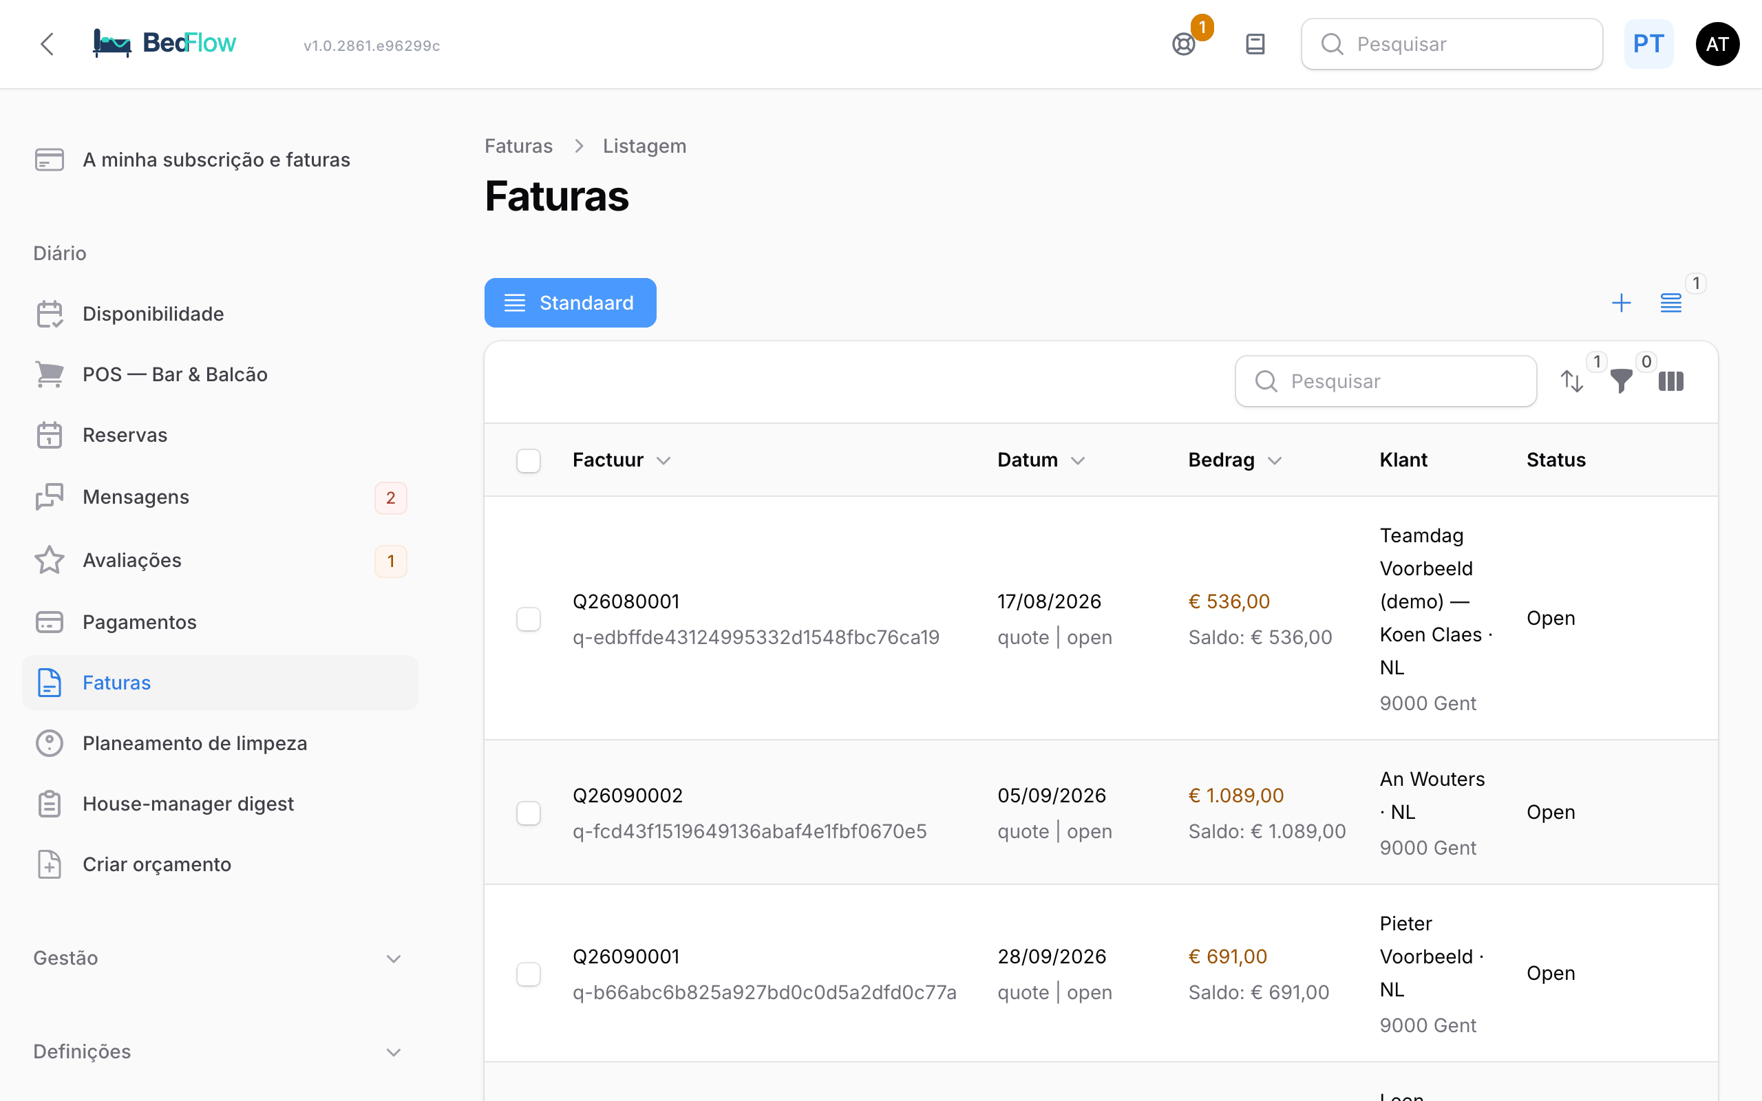Image resolution: width=1762 pixels, height=1101 pixels.
Task: Expand the Gestão sidebar section
Action: (x=218, y=959)
